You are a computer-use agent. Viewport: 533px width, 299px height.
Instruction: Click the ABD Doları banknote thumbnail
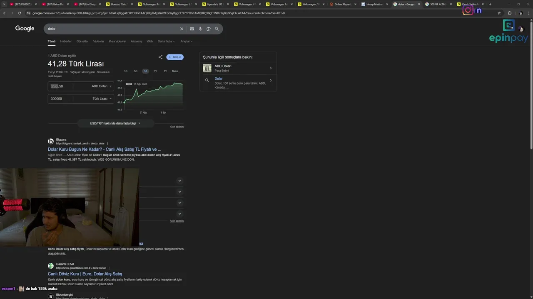pyautogui.click(x=207, y=68)
